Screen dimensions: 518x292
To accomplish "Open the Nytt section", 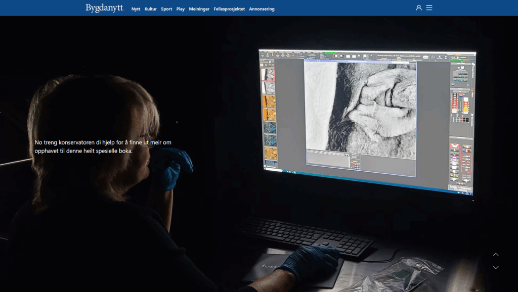I will coord(136,9).
